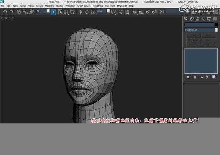Switch to the Display command panel tab
The image size is (220, 155).
pos(209,19)
